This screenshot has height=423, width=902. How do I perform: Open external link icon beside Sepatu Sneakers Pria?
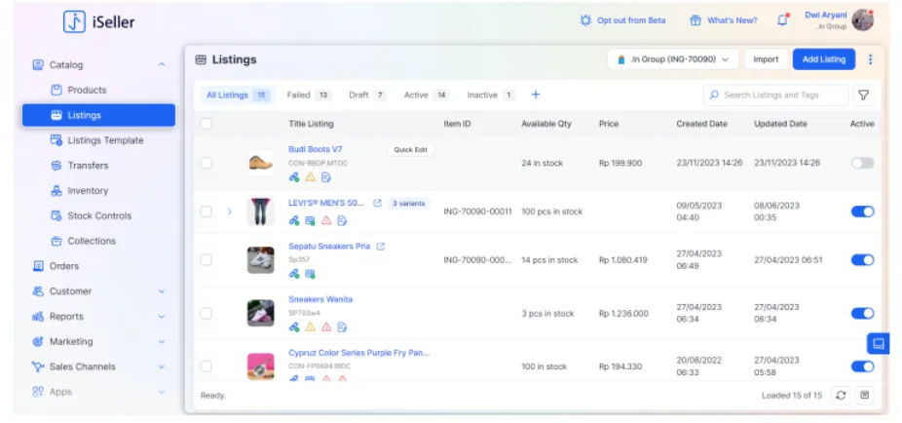(x=381, y=247)
